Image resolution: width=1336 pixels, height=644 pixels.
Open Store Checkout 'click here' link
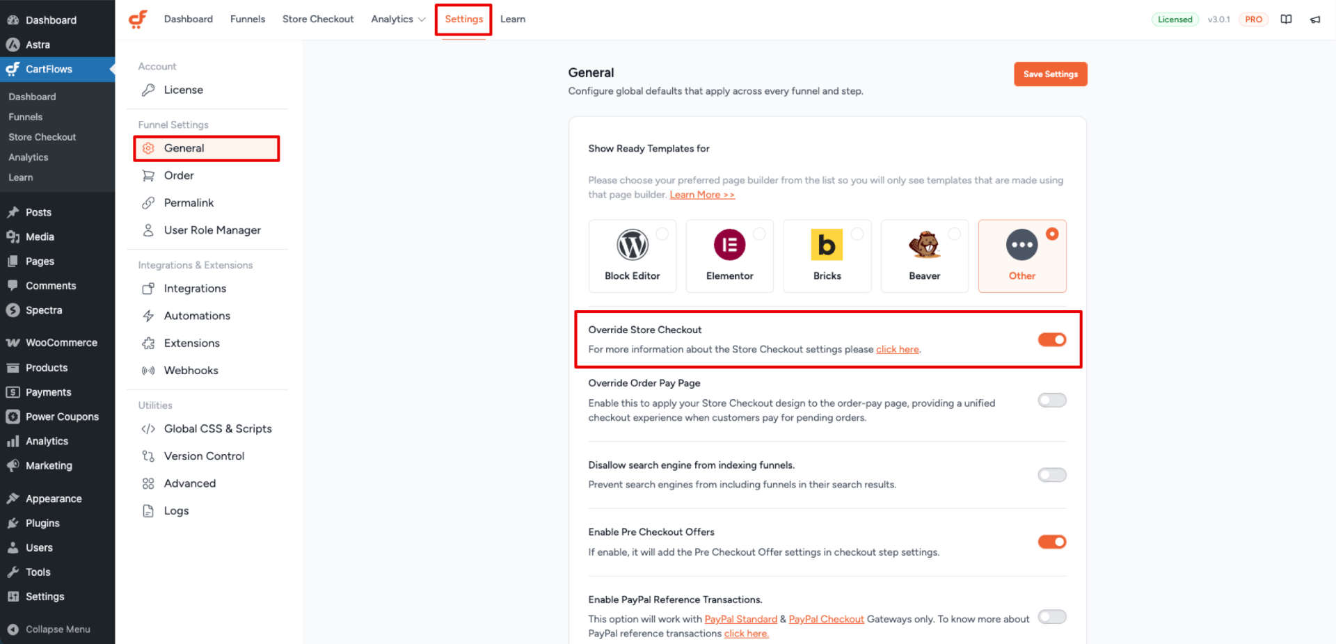coord(898,349)
